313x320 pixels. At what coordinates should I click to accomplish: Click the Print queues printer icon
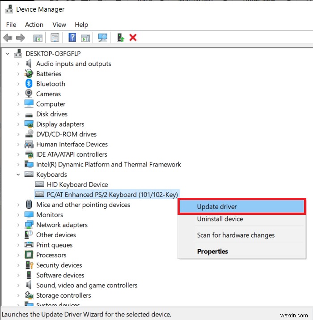(29, 245)
